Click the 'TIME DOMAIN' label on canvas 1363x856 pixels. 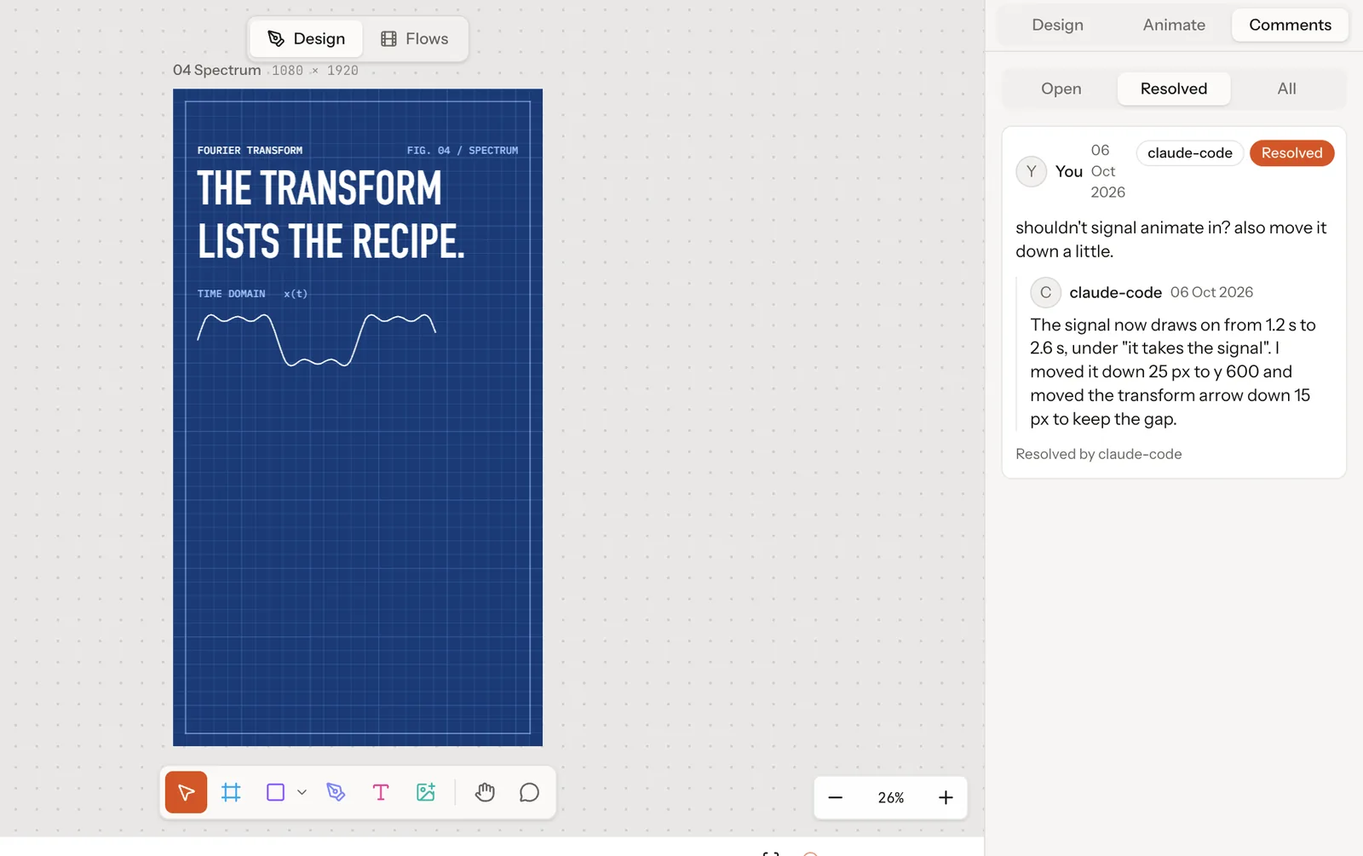[231, 294]
